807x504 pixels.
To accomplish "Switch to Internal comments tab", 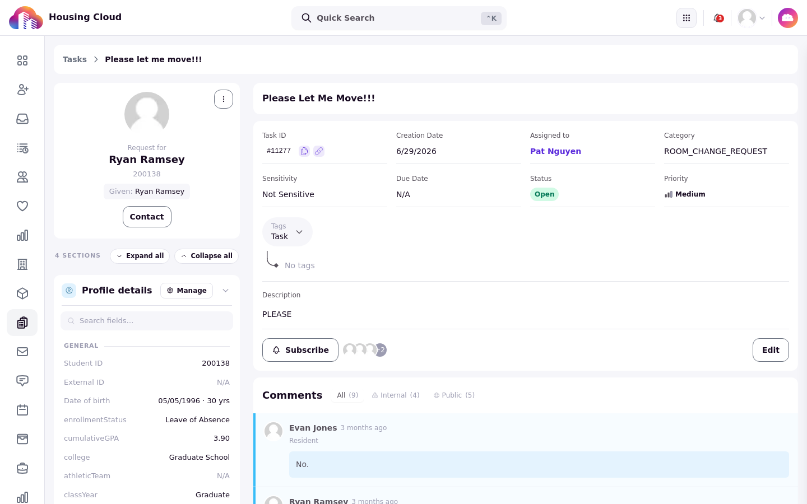I will (396, 395).
